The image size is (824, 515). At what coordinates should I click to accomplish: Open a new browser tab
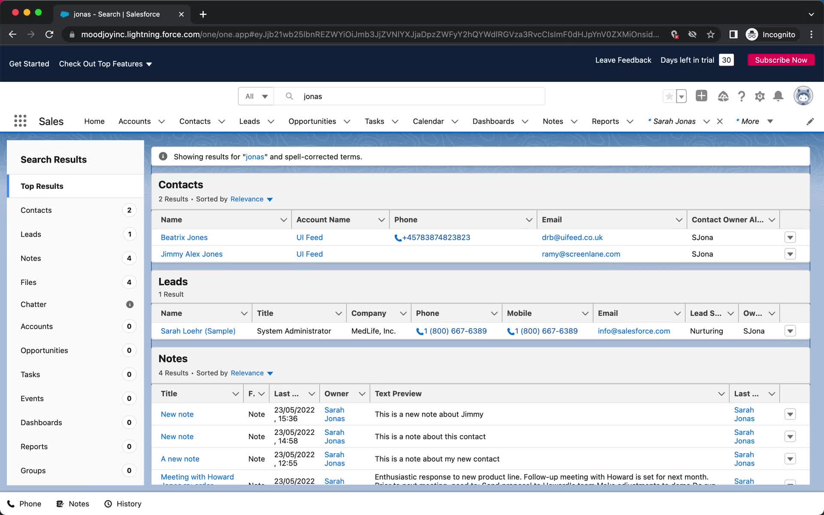coord(203,14)
